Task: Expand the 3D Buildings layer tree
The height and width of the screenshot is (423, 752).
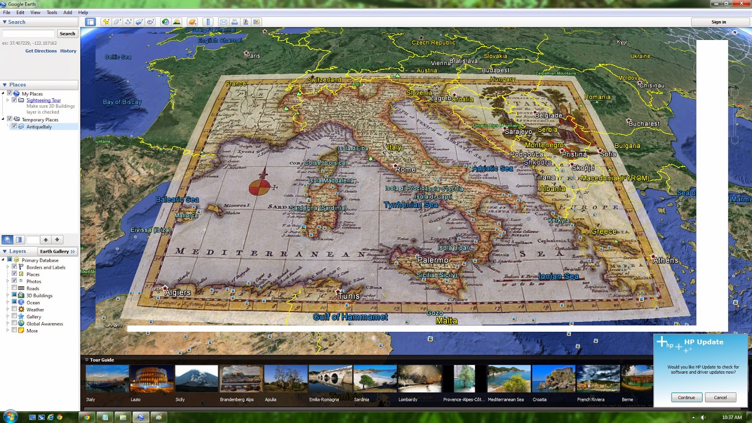Action: click(x=8, y=295)
